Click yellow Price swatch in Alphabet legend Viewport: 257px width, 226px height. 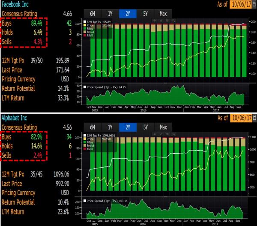[85, 139]
